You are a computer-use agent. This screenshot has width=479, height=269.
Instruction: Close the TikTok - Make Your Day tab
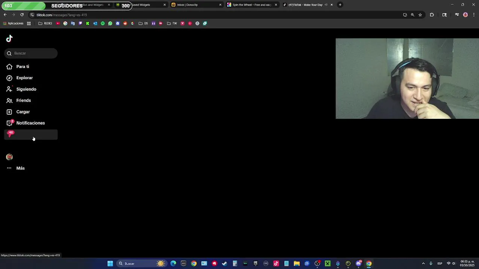pos(332,5)
